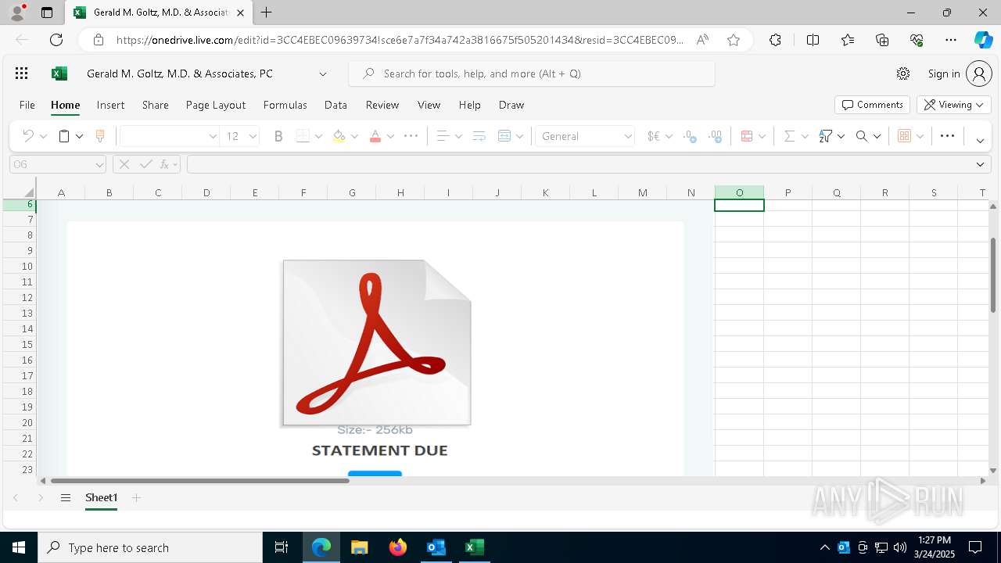Toggle Bold formatting

click(x=278, y=136)
